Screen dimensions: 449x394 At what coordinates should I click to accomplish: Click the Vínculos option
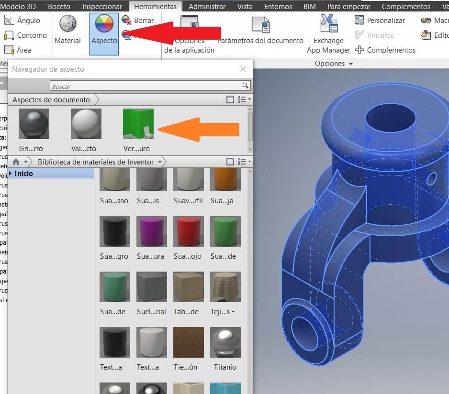point(374,35)
